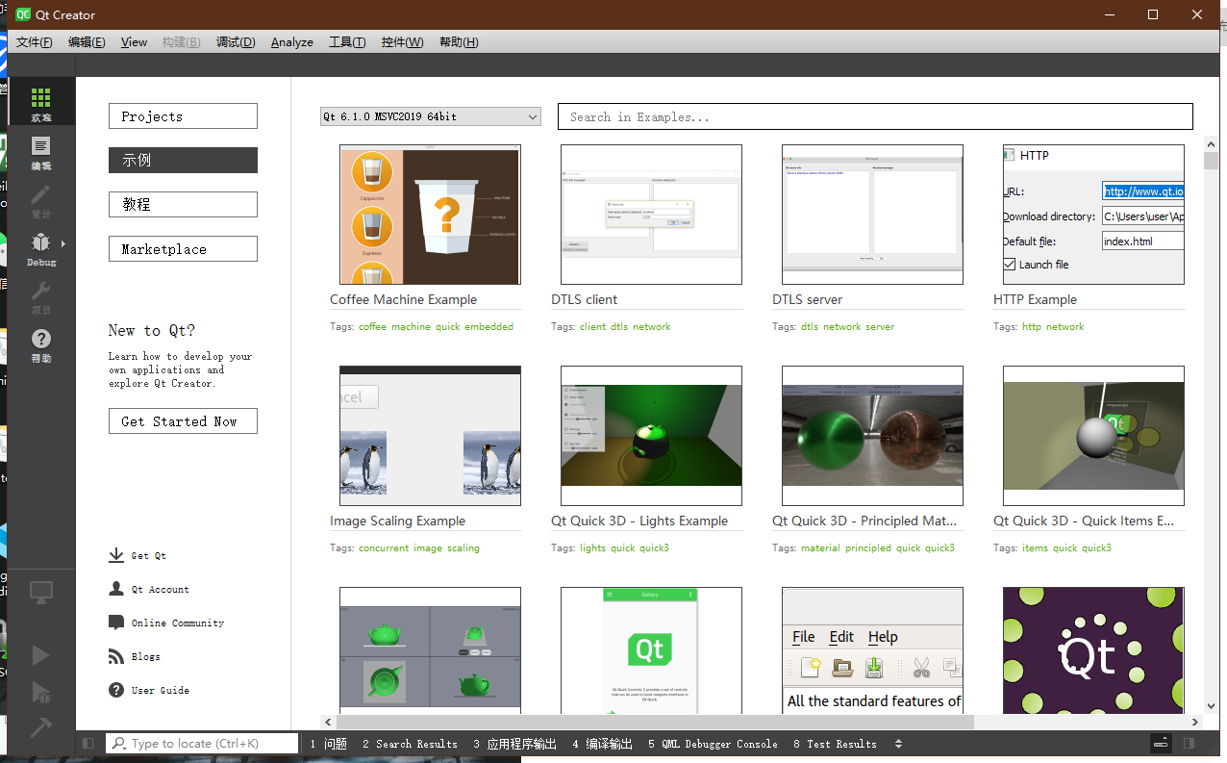Image resolution: width=1227 pixels, height=763 pixels.
Task: Open the DTLS client example thumbnail
Action: coord(651,215)
